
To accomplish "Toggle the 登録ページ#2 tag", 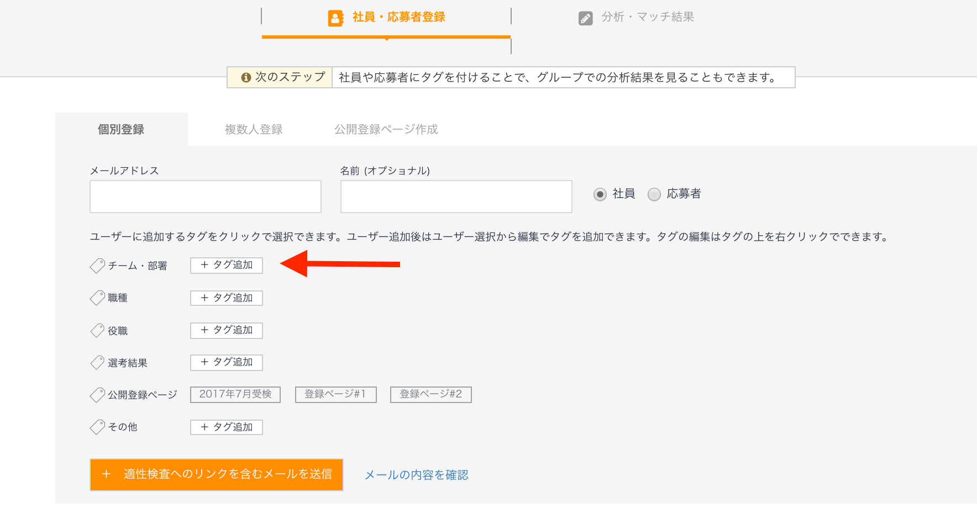I will point(430,394).
